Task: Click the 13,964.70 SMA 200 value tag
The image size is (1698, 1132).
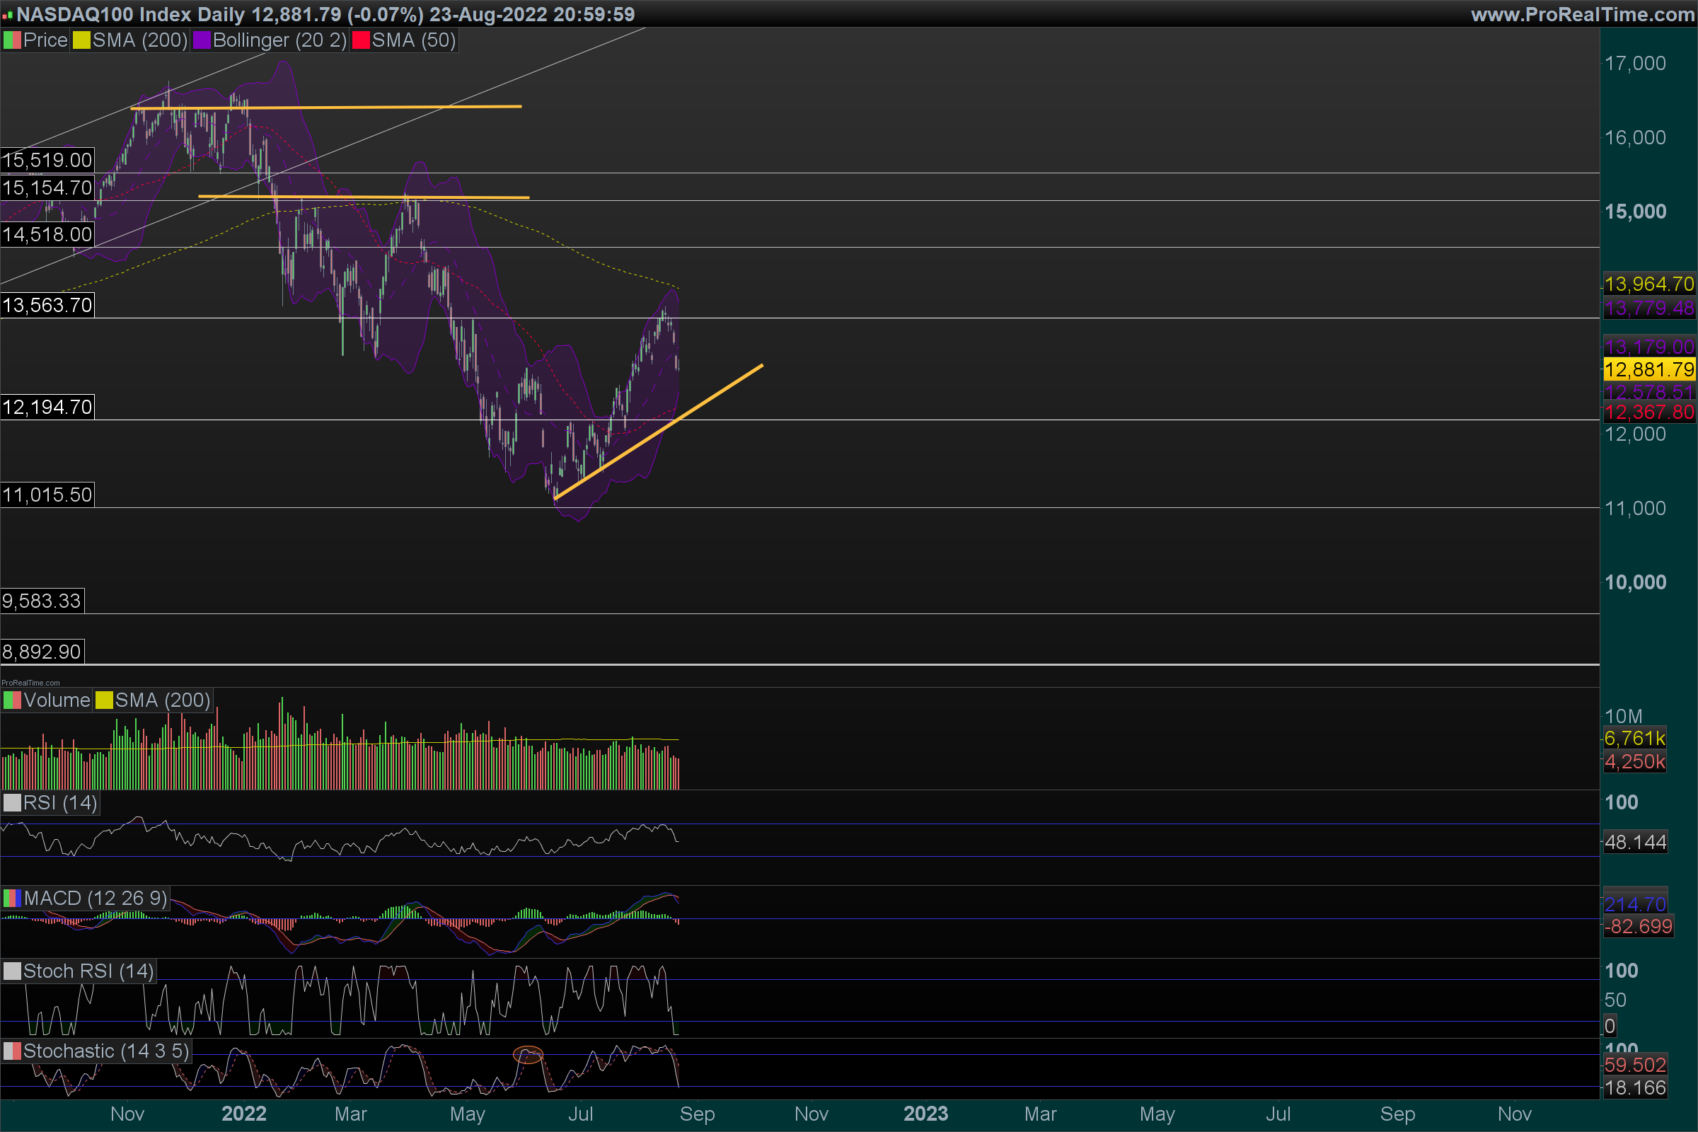Action: (x=1648, y=284)
